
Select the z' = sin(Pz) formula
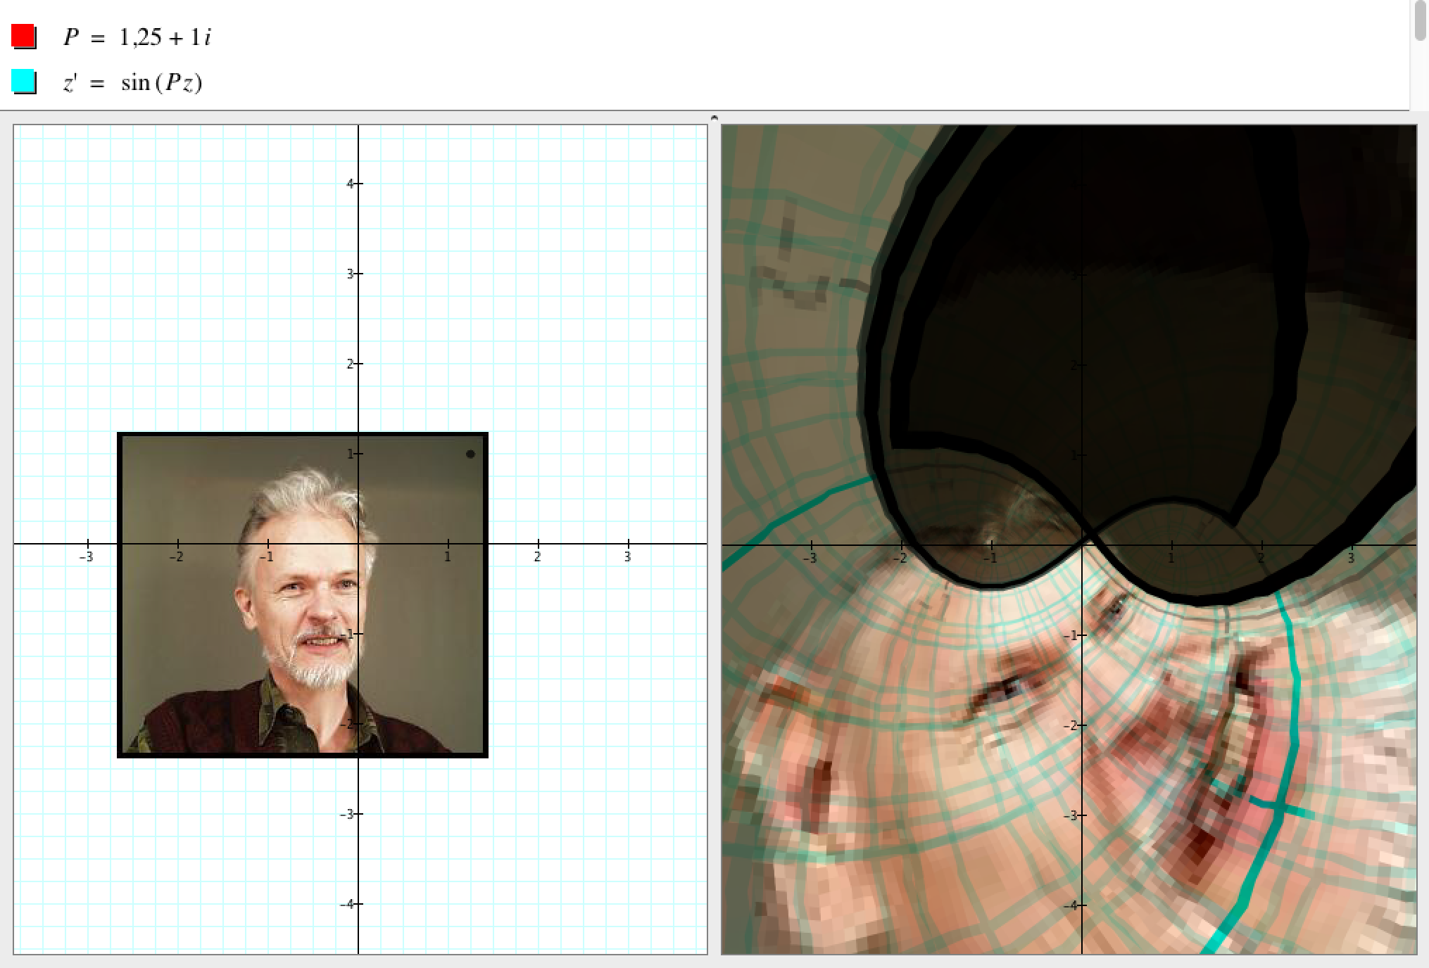[x=132, y=83]
